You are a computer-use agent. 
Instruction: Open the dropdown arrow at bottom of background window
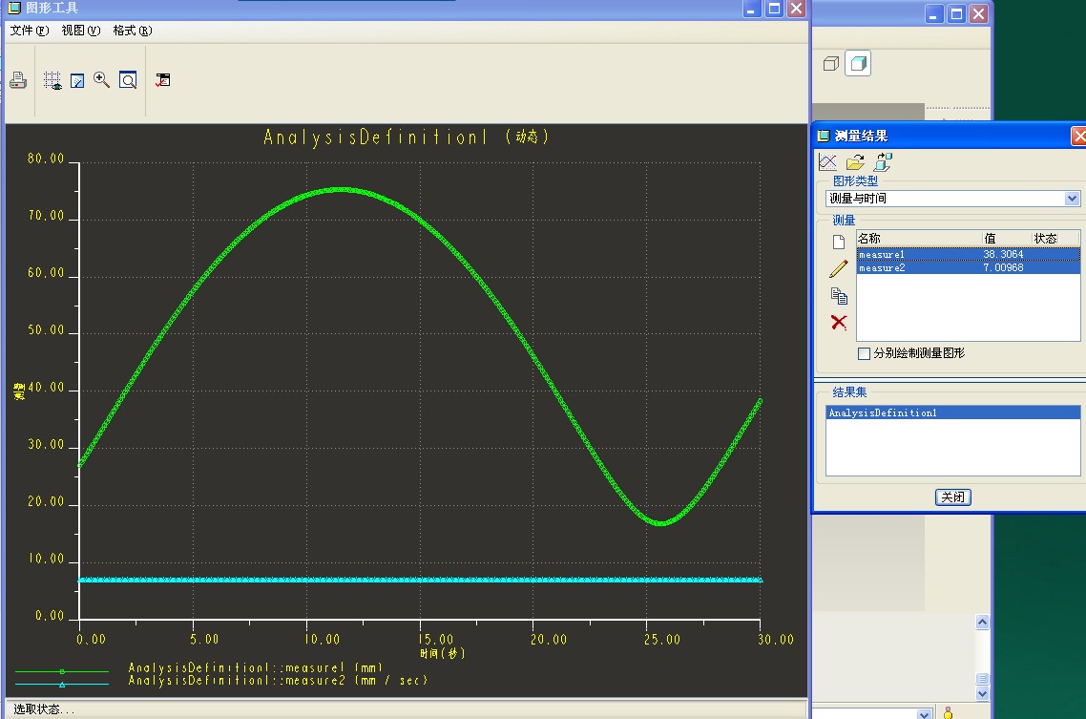click(x=924, y=713)
